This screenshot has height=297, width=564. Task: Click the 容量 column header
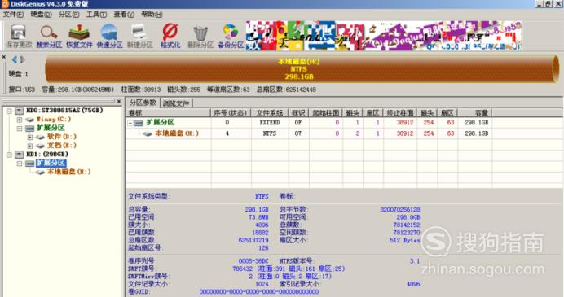point(474,113)
